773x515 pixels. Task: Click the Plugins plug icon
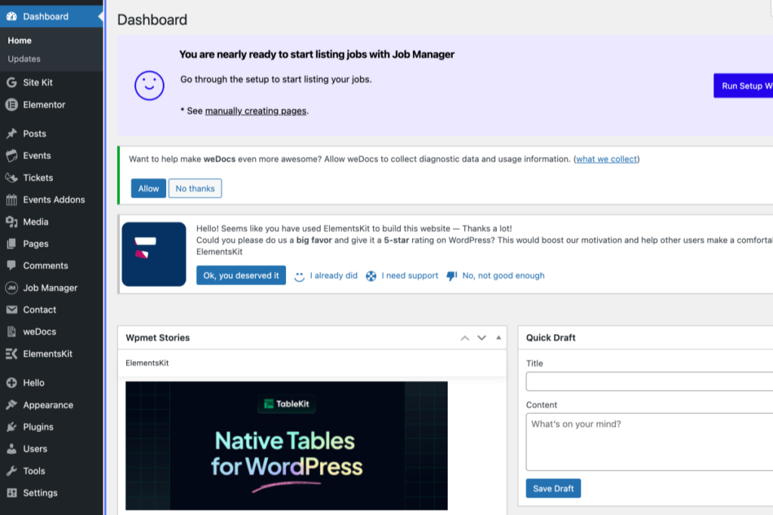[x=11, y=427]
